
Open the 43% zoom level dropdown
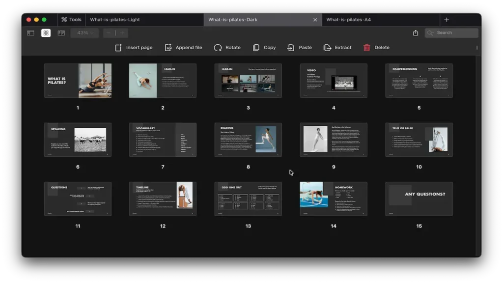coord(84,33)
